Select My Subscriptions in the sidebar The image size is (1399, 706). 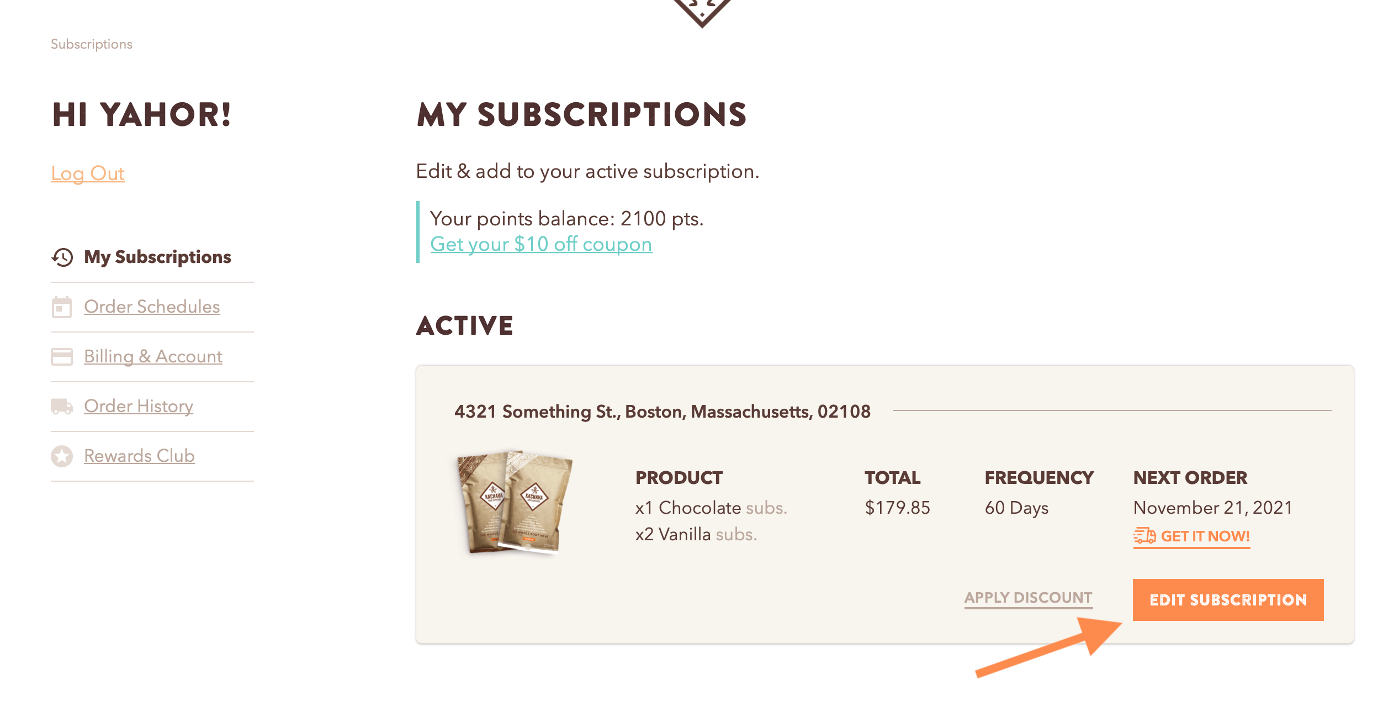pyautogui.click(x=157, y=257)
